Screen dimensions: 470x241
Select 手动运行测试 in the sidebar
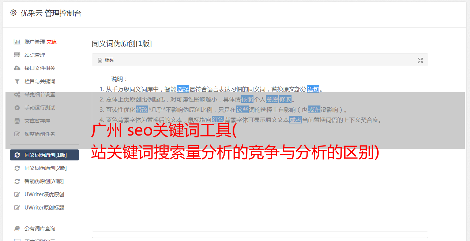point(44,108)
